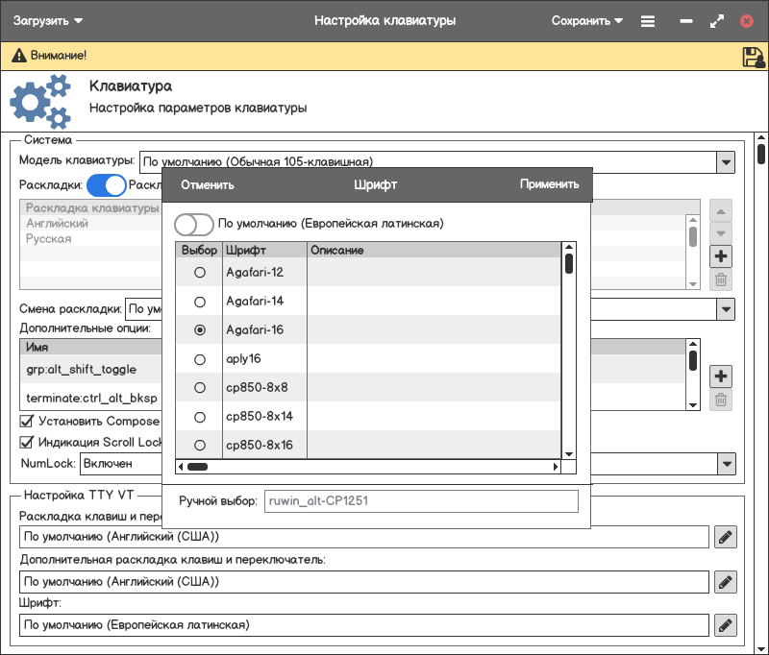This screenshot has height=655, width=769.
Task: Open the hamburger menu in title bar
Action: point(648,20)
